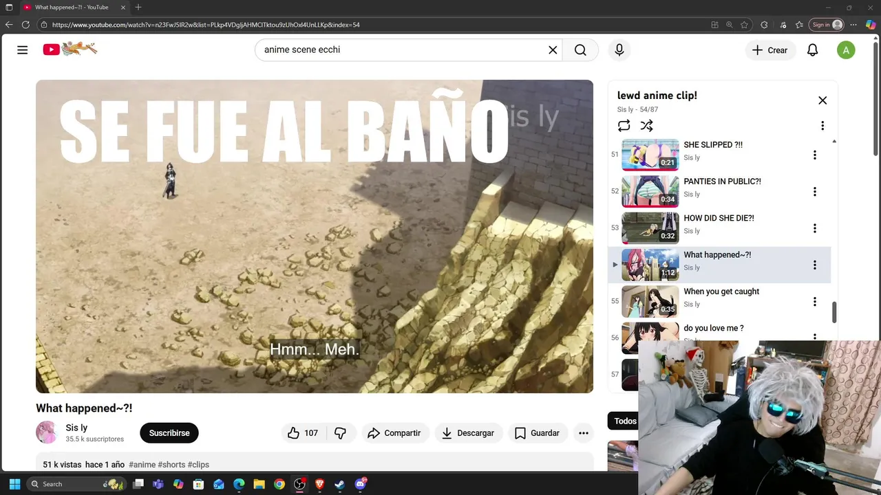Select do you love me ? title
The image size is (881, 495).
[x=714, y=328]
